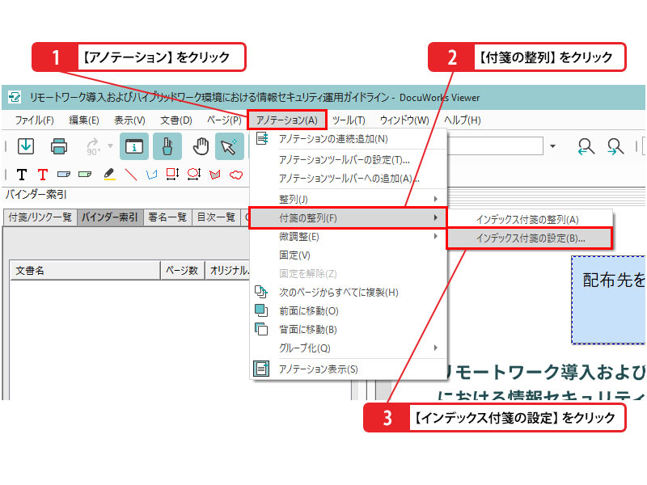This screenshot has width=647, height=485.
Task: Toggle the info view panel icon
Action: (134, 146)
